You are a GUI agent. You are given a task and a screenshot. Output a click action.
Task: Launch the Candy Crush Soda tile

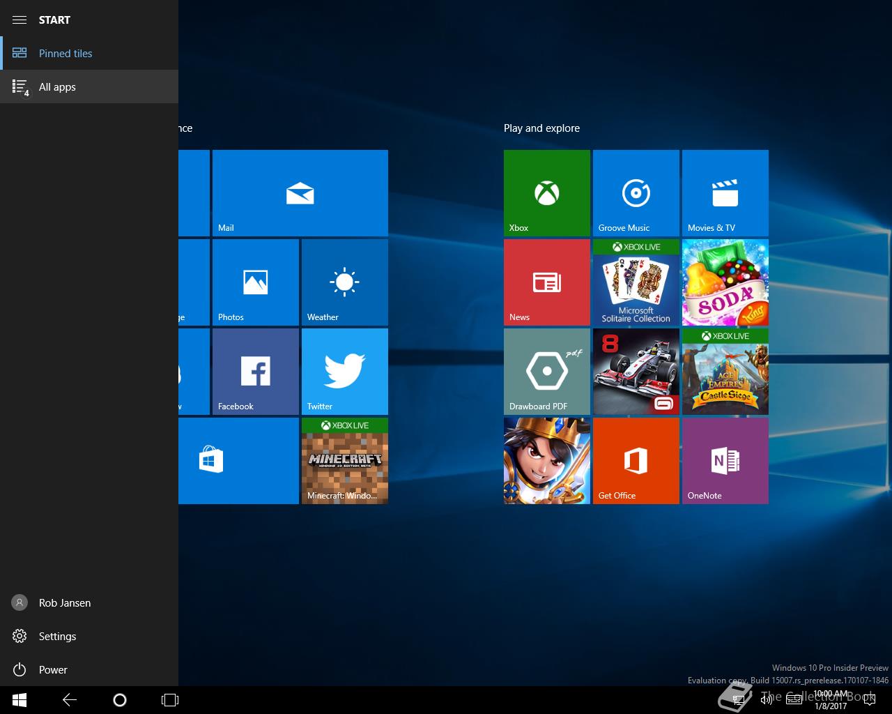pos(725,282)
